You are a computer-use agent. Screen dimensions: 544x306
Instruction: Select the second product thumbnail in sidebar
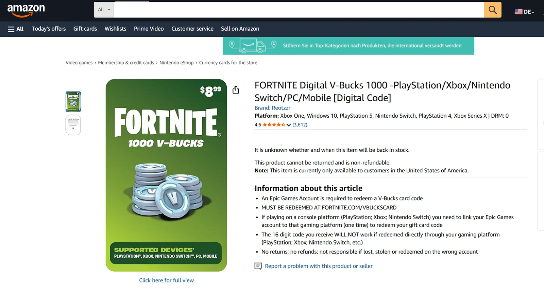tap(73, 125)
